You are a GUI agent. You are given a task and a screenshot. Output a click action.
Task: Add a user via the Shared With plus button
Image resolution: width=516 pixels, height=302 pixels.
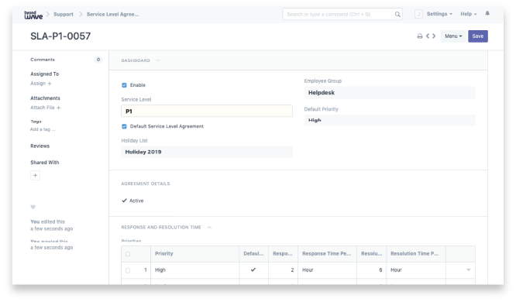tap(35, 175)
